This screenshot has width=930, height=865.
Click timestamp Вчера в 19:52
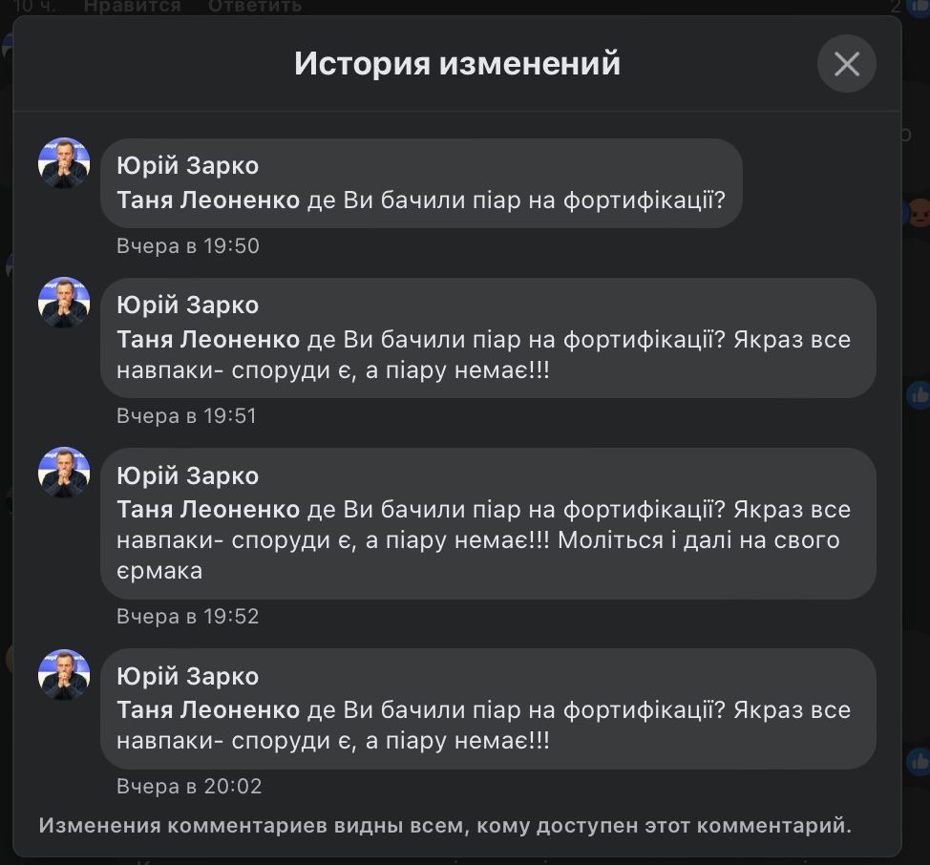[188, 616]
